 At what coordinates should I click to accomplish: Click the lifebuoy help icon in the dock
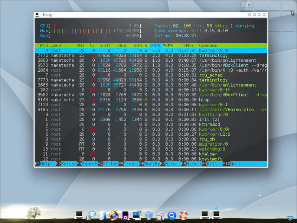pos(183,216)
